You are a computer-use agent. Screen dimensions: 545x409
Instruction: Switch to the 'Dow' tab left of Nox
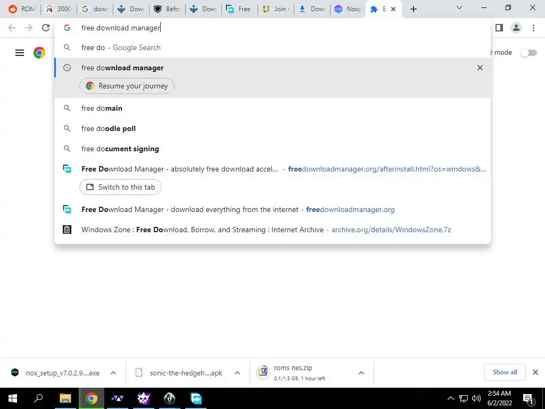311,9
